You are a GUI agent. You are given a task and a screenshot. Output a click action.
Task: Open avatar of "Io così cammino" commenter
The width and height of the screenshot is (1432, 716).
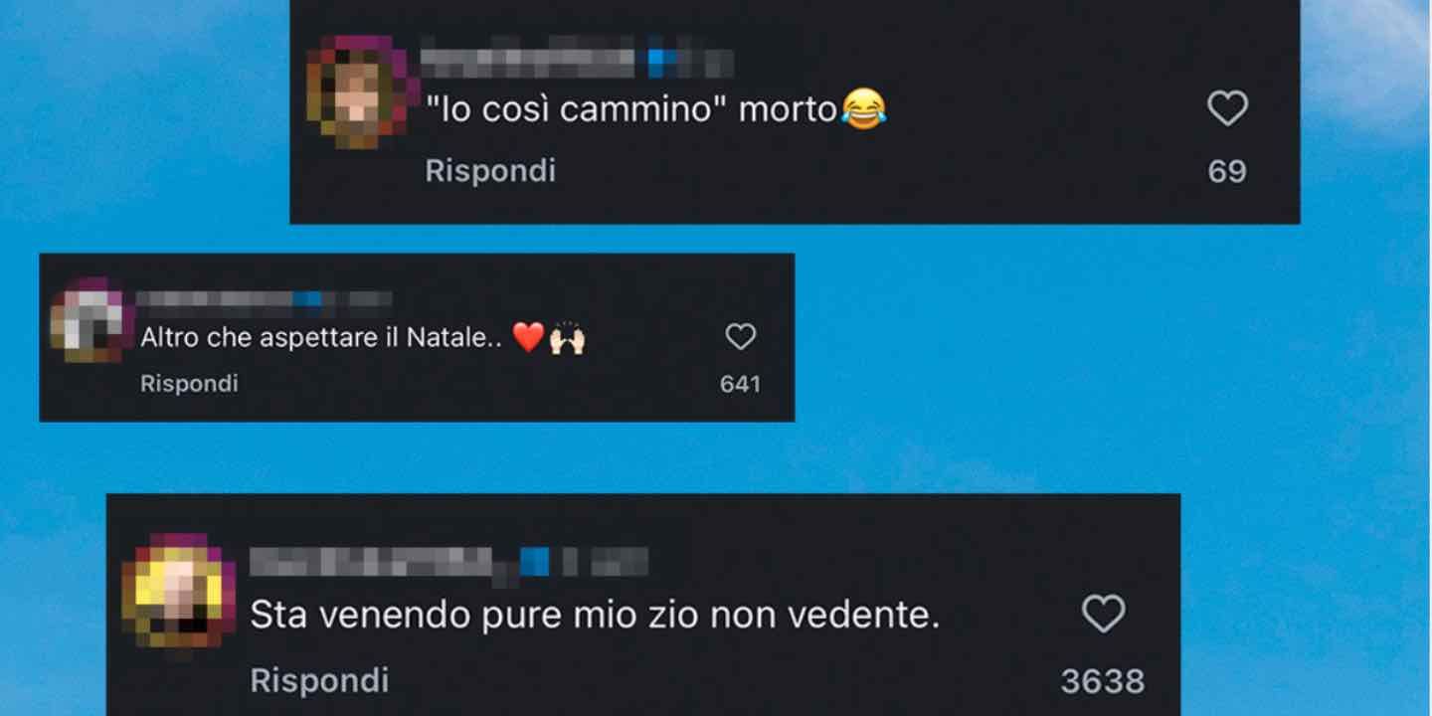[x=359, y=92]
